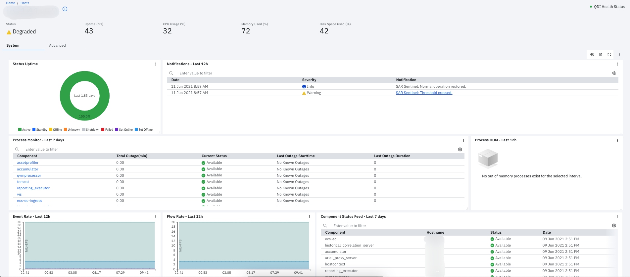
Task: Toggle the Set Offline legend entry
Action: [x=144, y=130]
